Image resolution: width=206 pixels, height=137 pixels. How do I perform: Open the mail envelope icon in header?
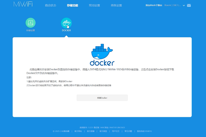pyautogui.click(x=189, y=5)
